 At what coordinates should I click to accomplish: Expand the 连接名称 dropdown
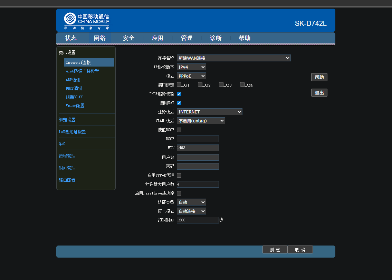tap(234, 58)
